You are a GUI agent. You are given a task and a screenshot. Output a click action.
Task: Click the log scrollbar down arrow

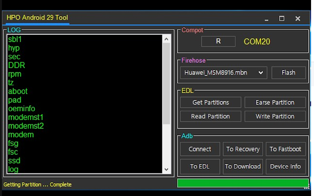pyautogui.click(x=166, y=170)
